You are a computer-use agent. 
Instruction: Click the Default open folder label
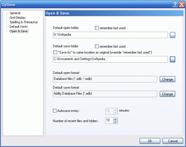(x=66, y=28)
